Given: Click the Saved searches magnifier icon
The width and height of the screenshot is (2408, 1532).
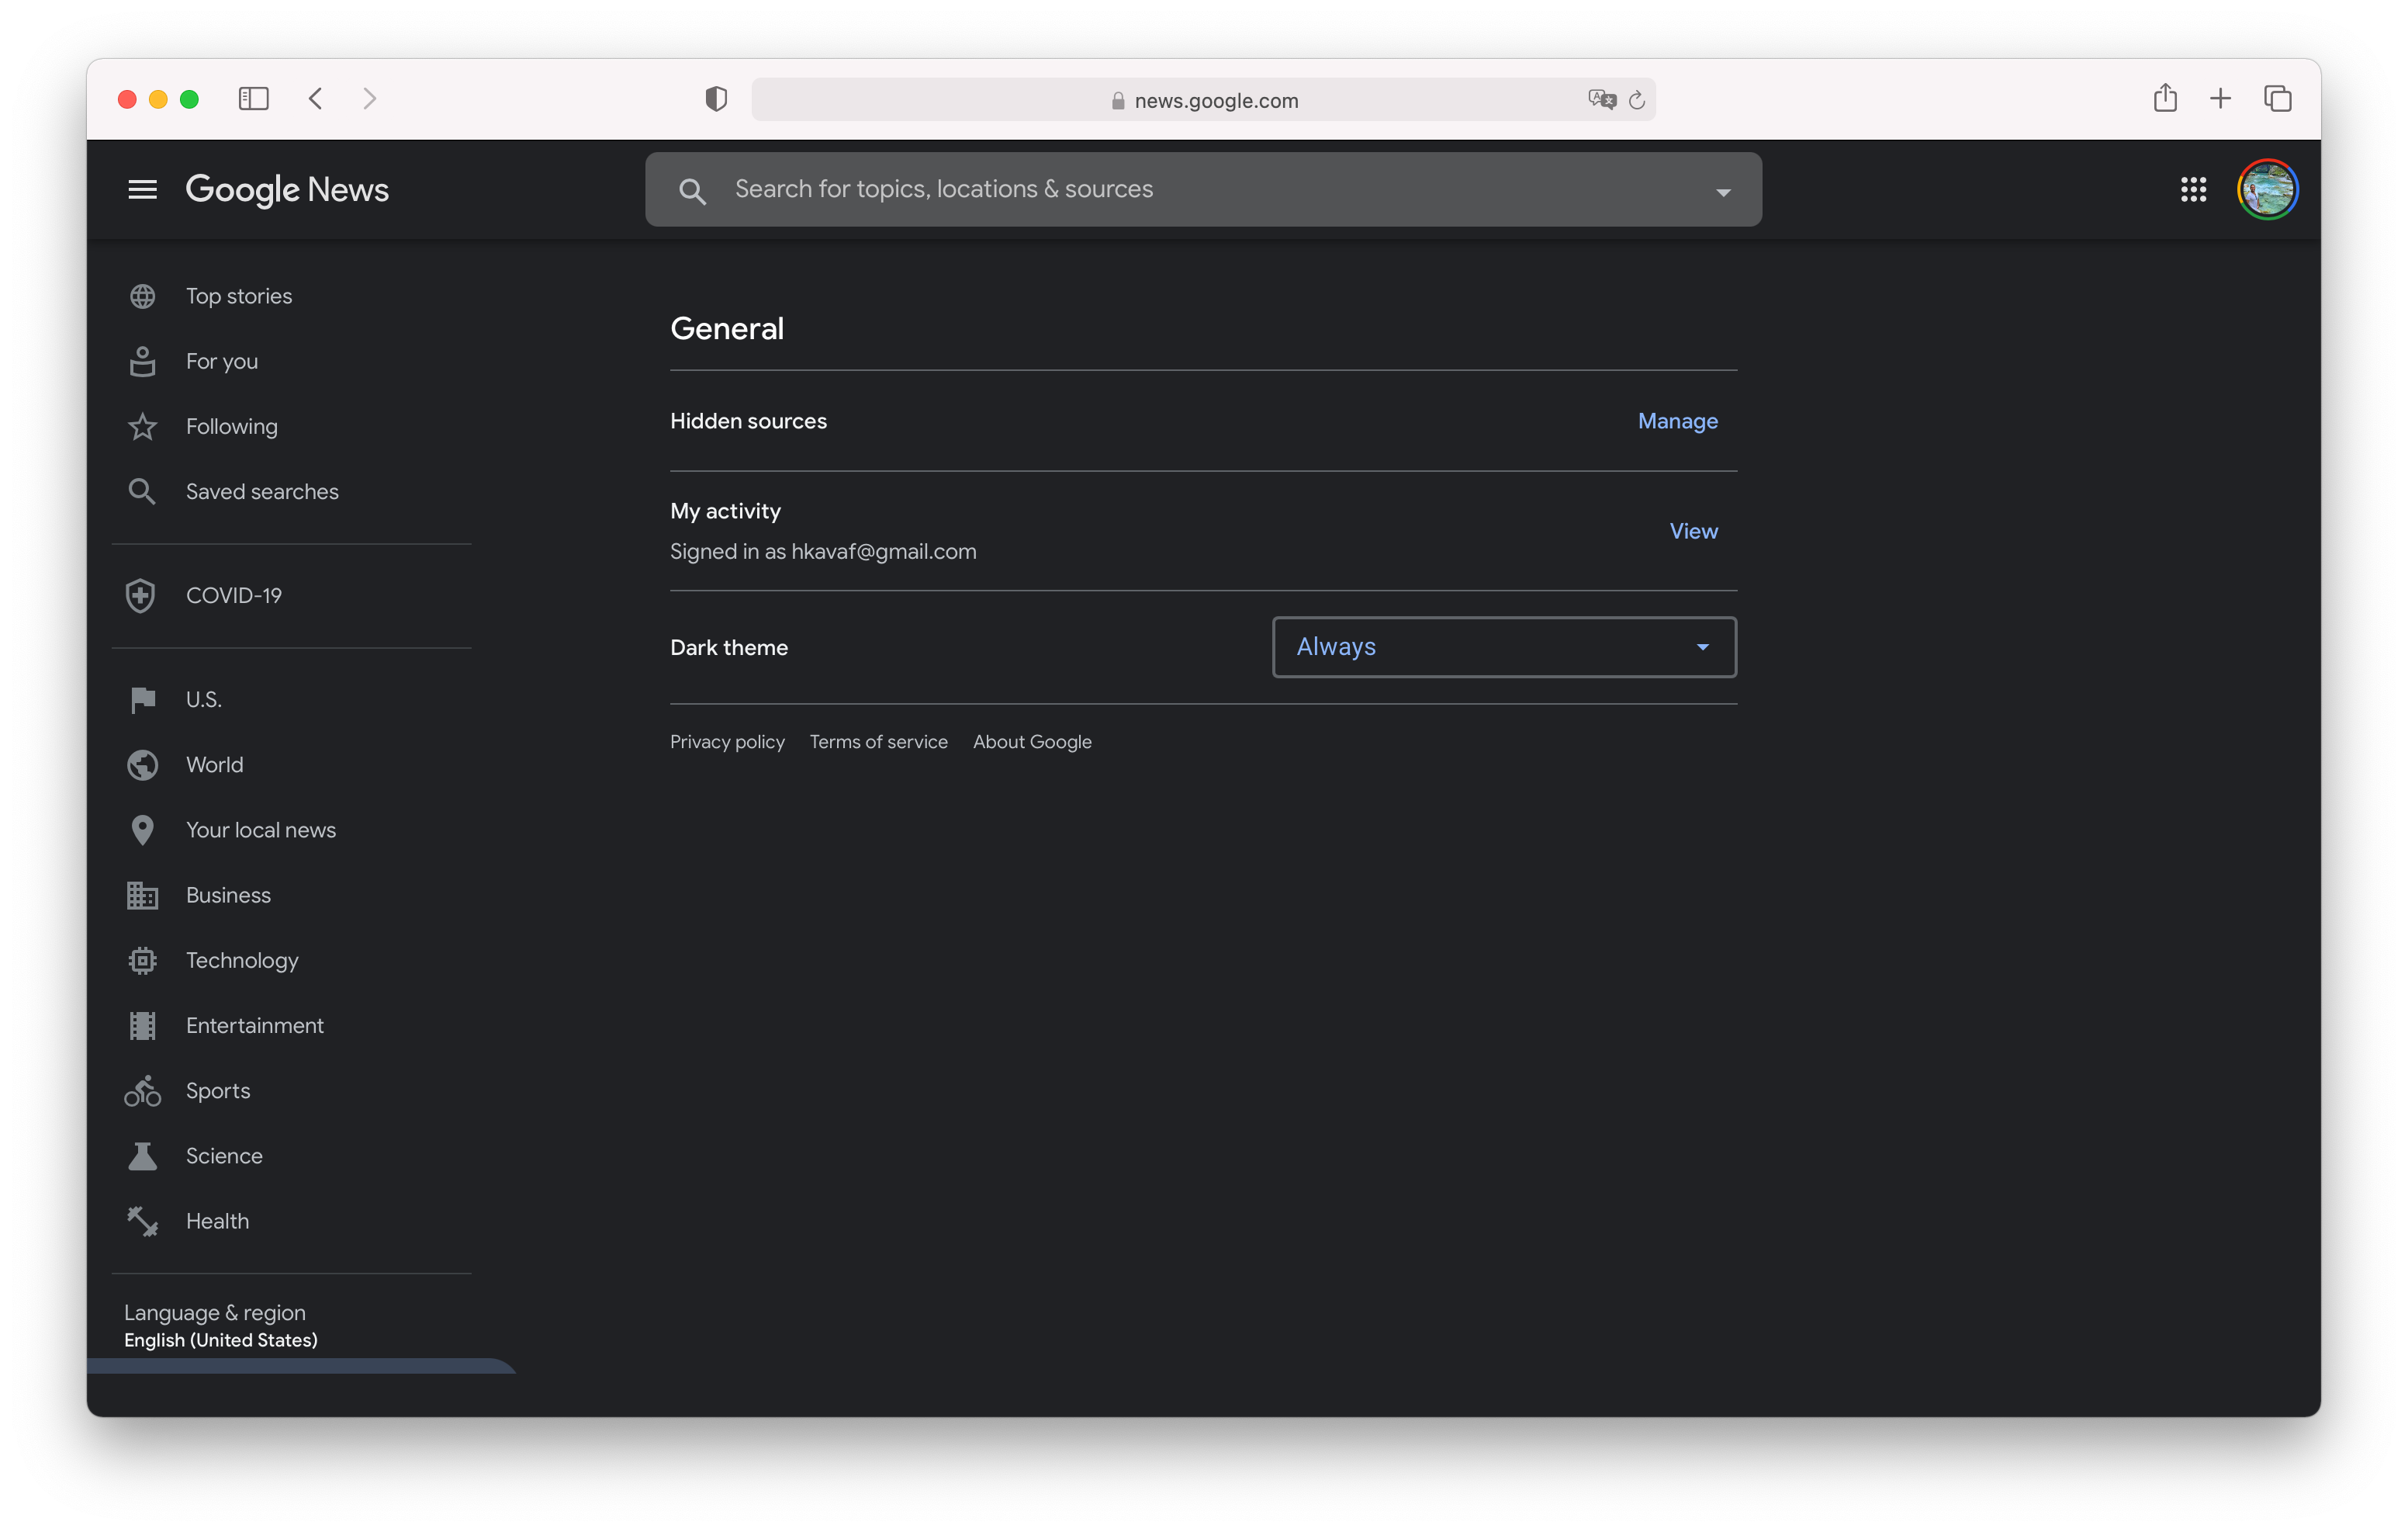Looking at the screenshot, I should tap(143, 490).
